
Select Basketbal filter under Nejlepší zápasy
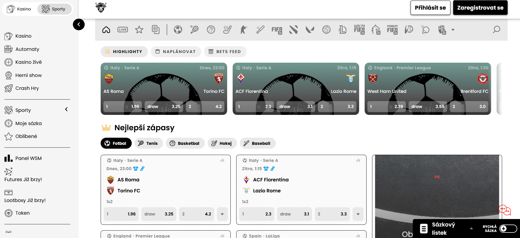(x=185, y=143)
